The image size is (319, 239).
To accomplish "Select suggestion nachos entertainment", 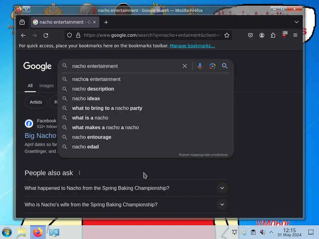I will [x=146, y=79].
